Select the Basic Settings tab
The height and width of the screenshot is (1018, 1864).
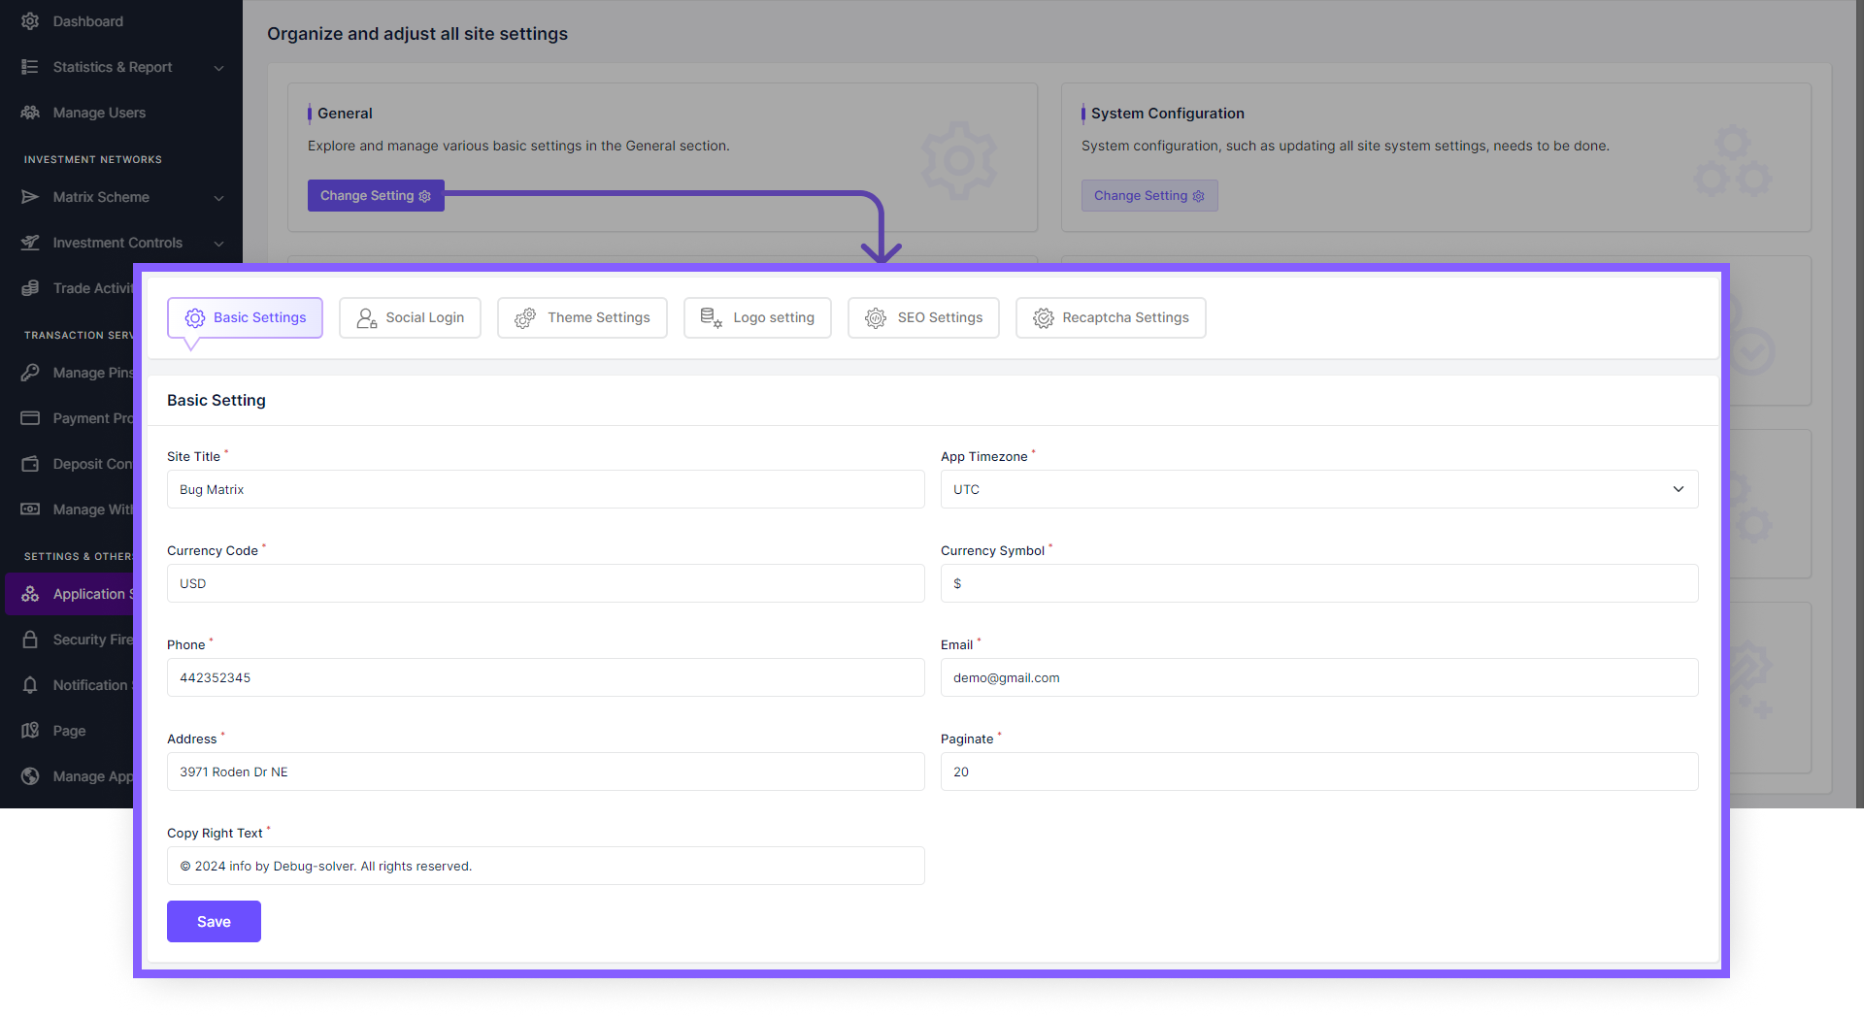click(245, 317)
